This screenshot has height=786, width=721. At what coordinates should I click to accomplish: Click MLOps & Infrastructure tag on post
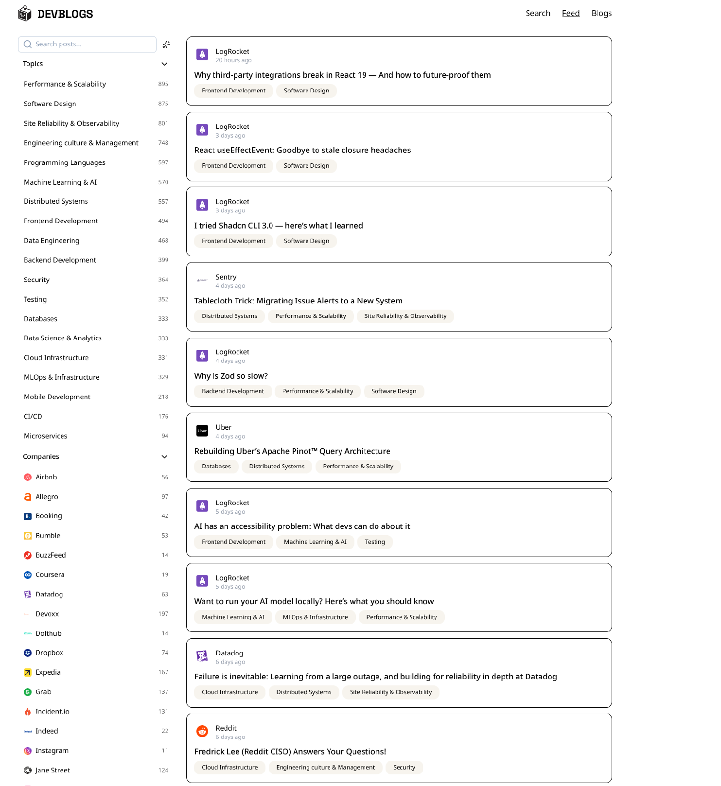(x=316, y=617)
